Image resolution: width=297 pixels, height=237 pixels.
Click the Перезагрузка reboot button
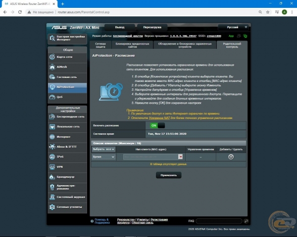point(152,27)
